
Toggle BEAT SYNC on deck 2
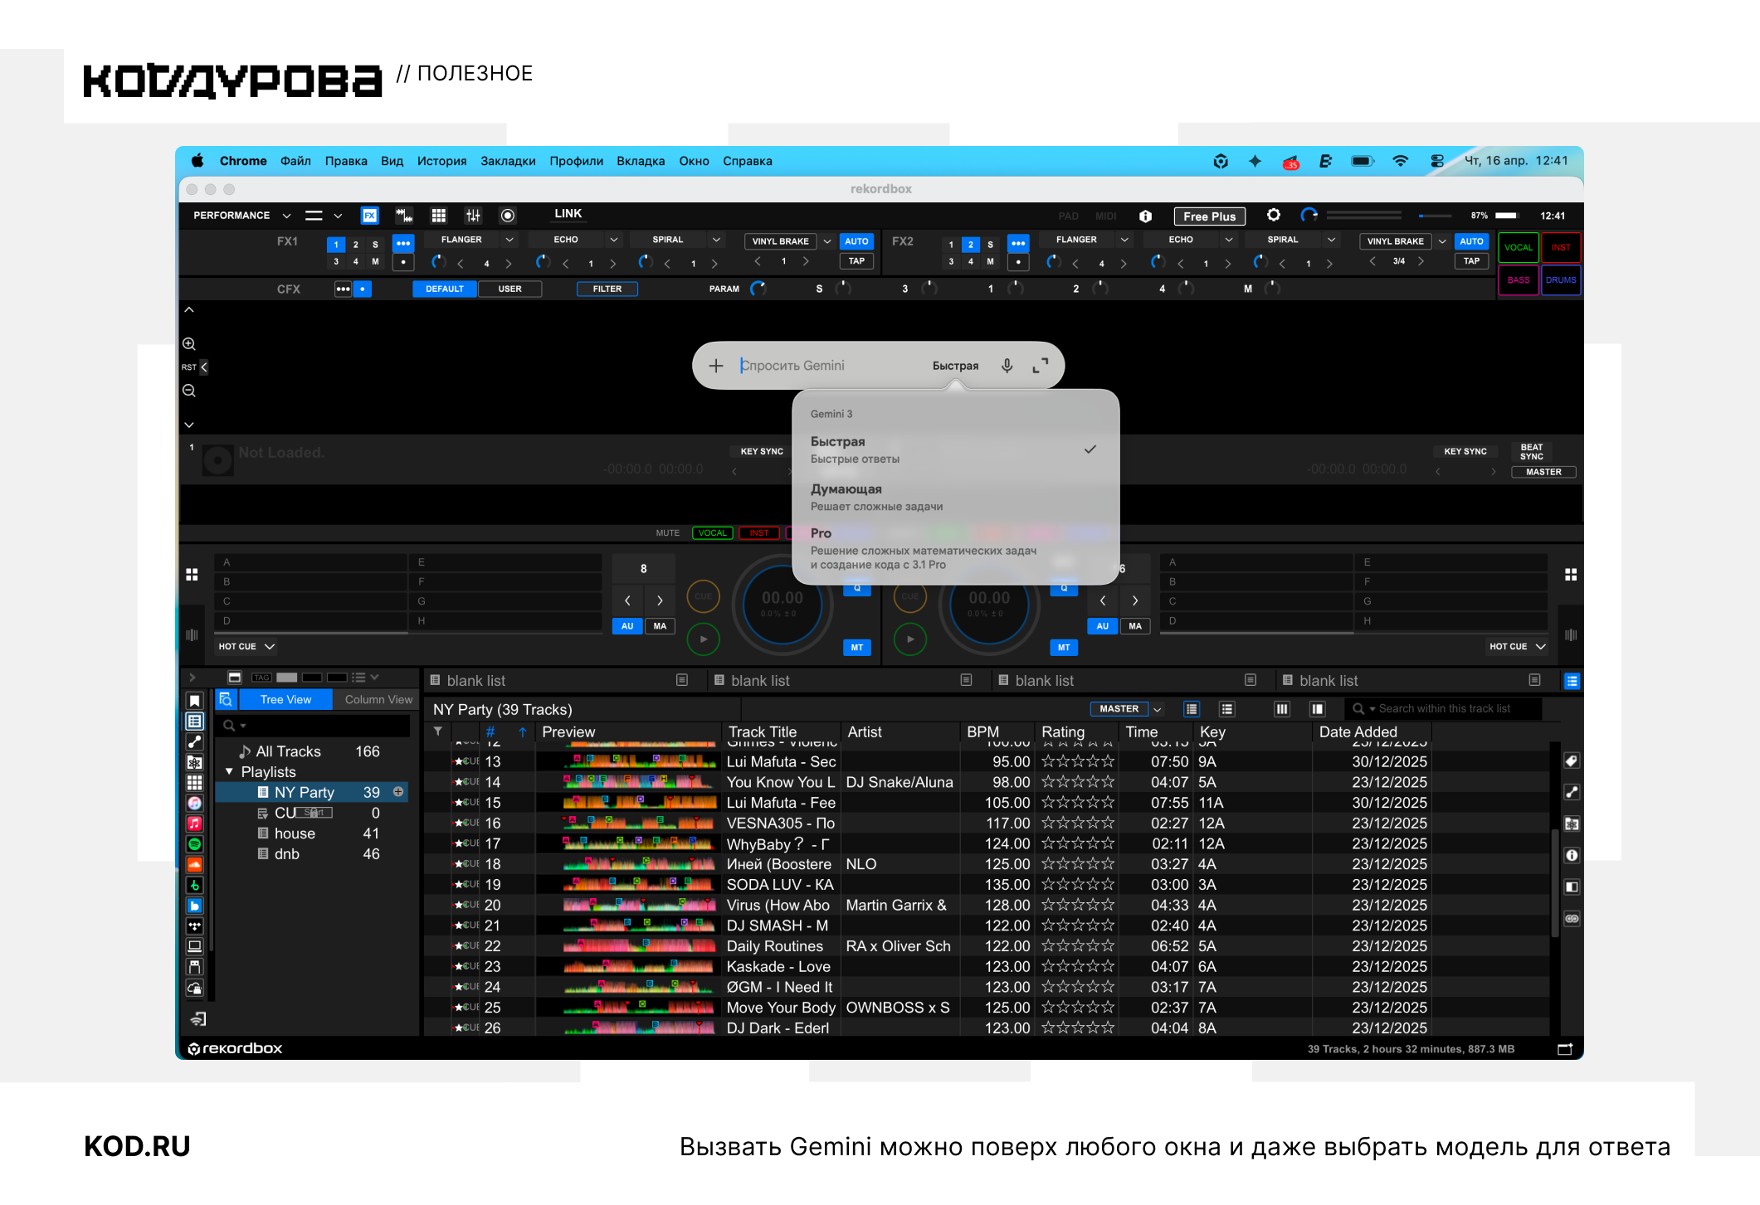point(1532,452)
